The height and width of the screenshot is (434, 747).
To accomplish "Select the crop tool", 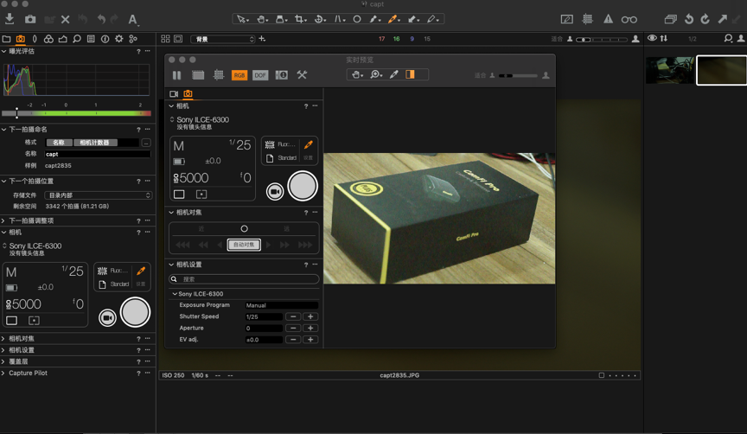I will (x=300, y=19).
